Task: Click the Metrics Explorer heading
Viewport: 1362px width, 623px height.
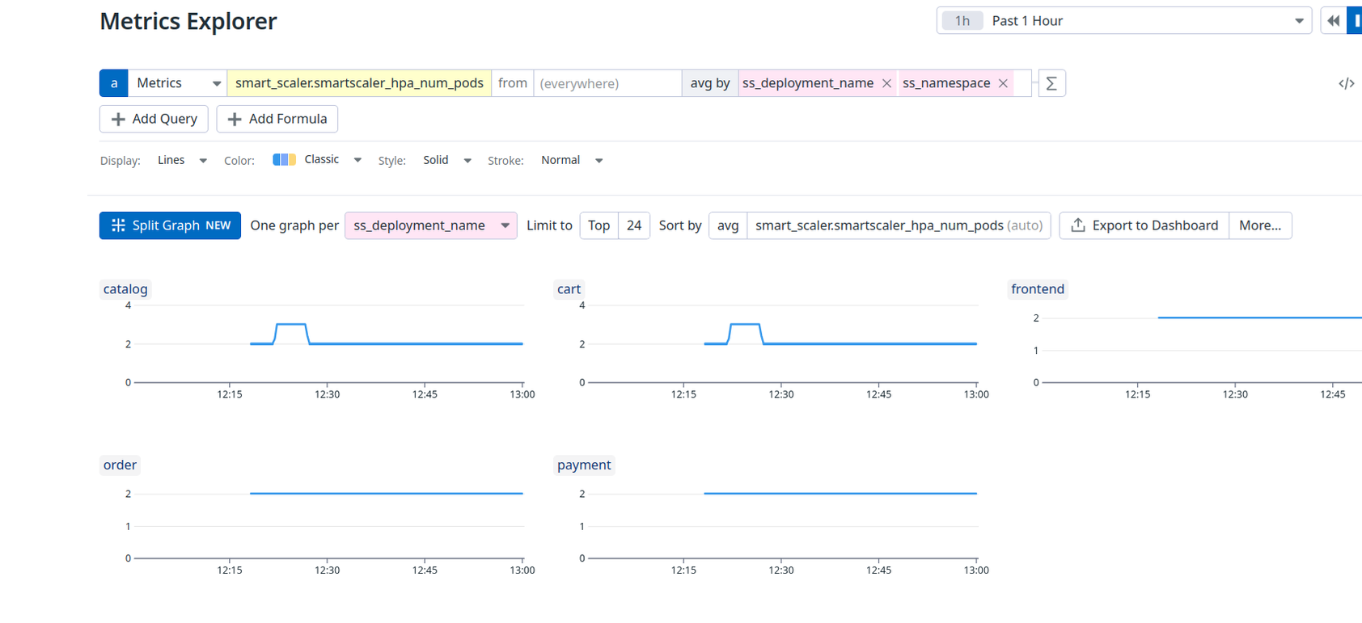Action: tap(188, 21)
